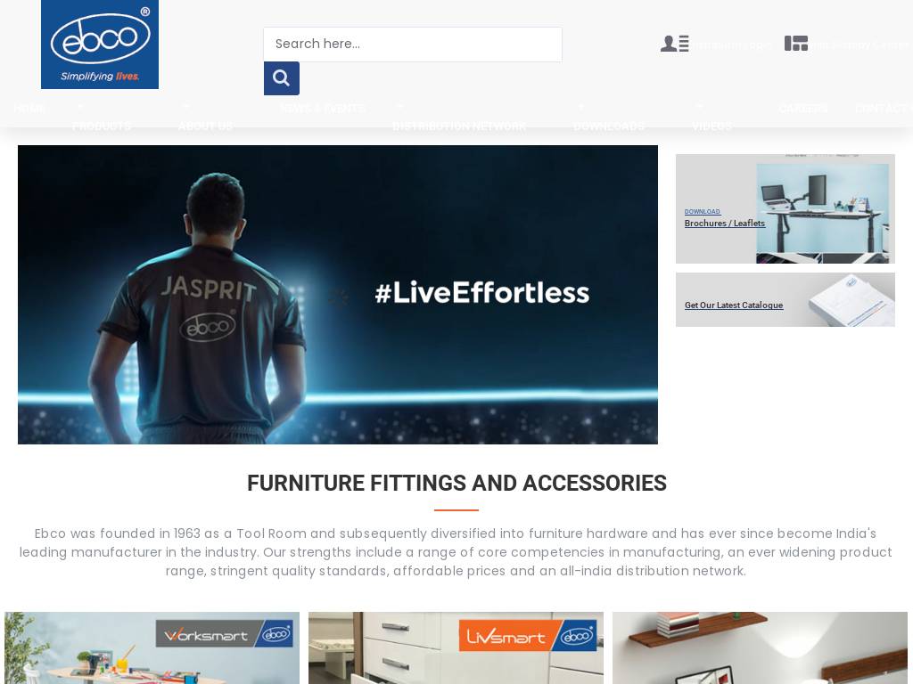Expand the Products dropdown arrow

(80, 107)
